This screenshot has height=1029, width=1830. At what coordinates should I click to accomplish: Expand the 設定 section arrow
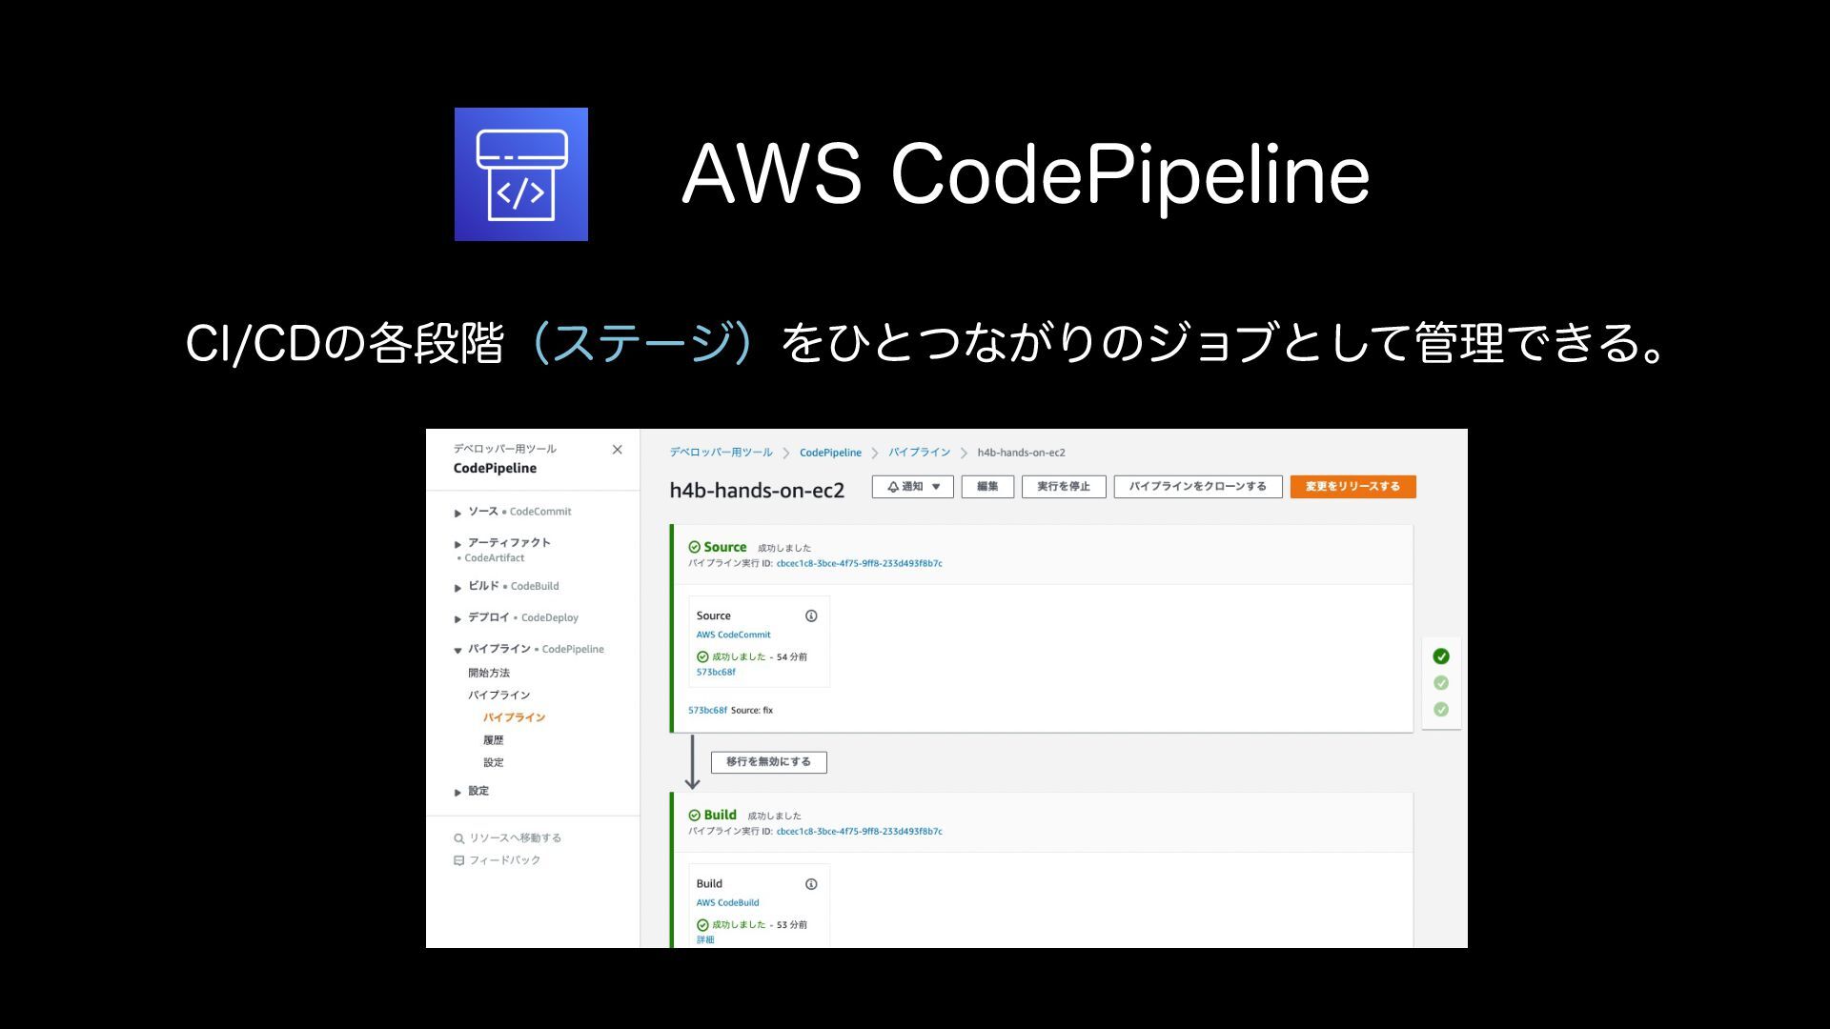pos(457,792)
